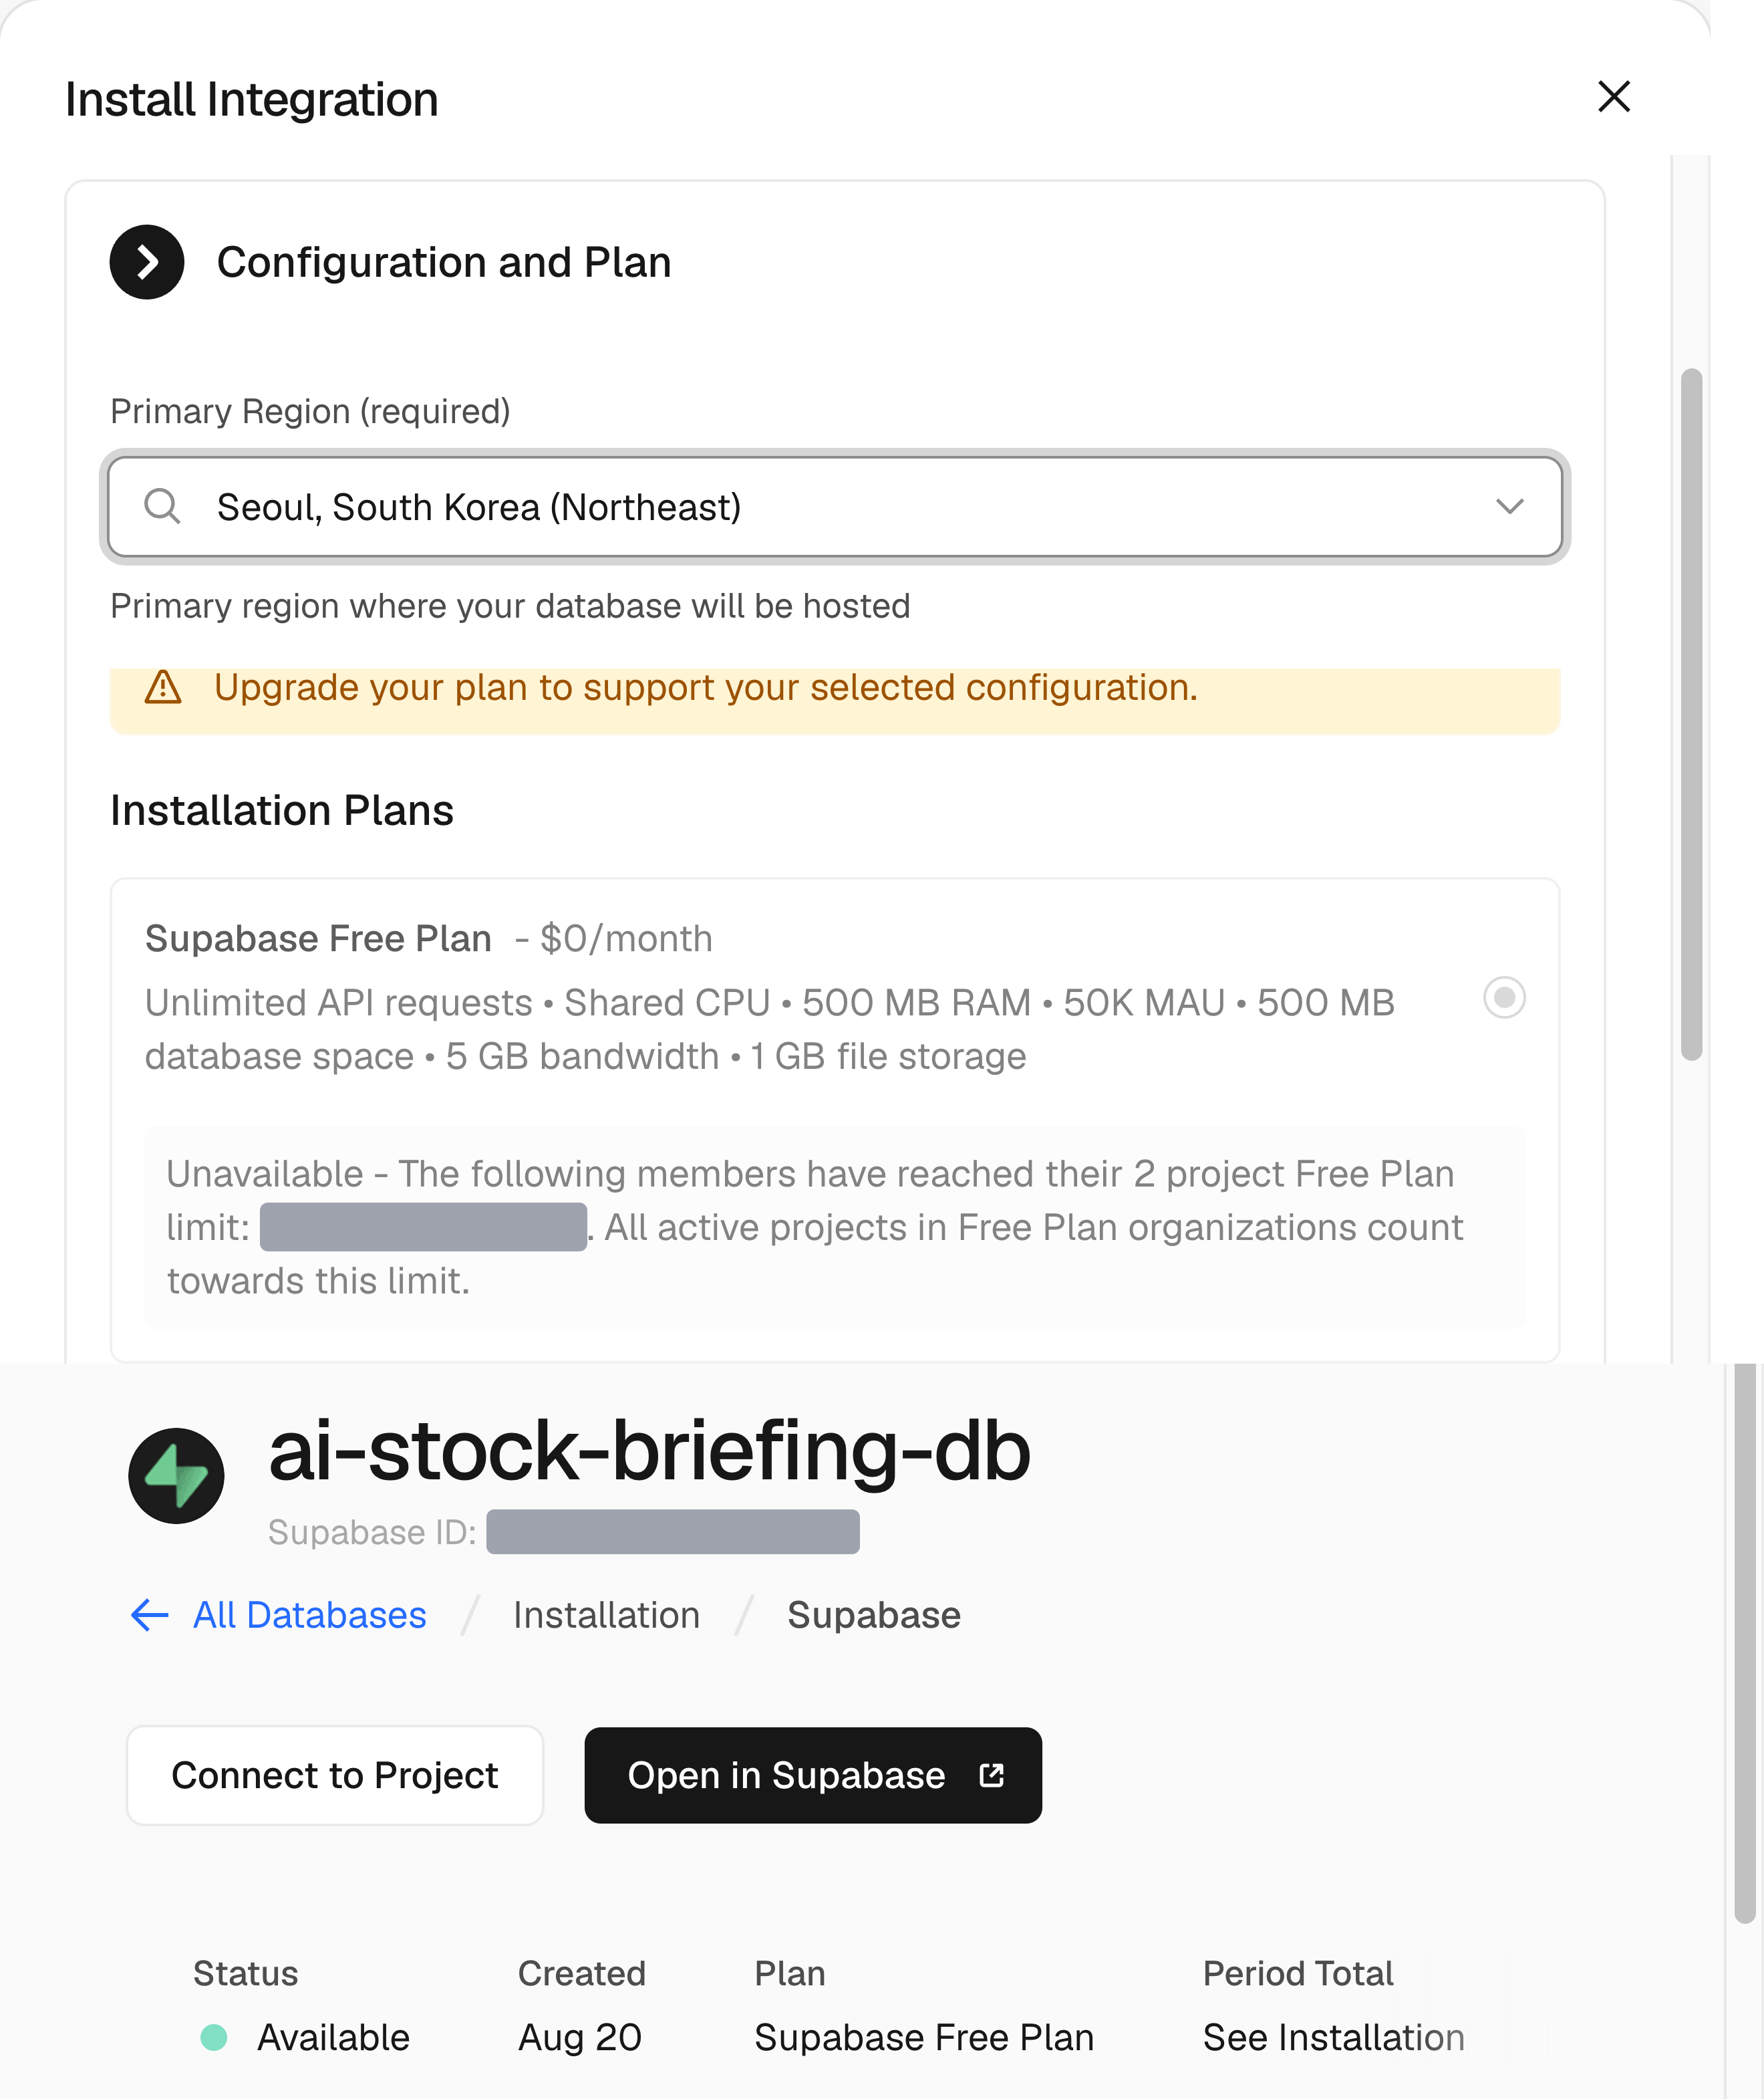Go back via the All Databases arrow
This screenshot has height=2099, width=1764.
[150, 1615]
